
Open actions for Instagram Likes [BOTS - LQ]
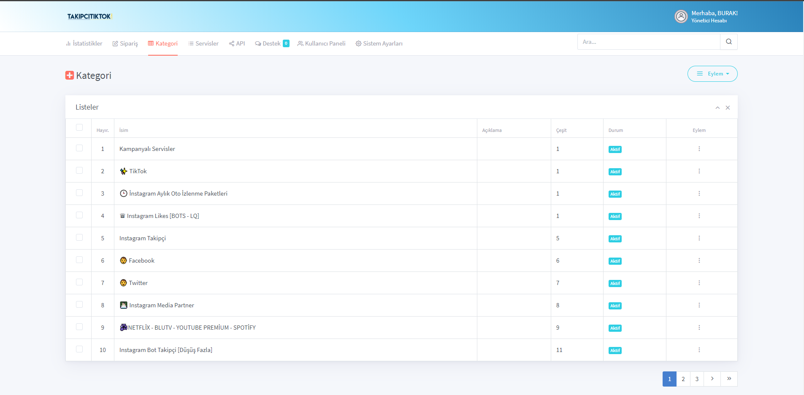pos(699,216)
